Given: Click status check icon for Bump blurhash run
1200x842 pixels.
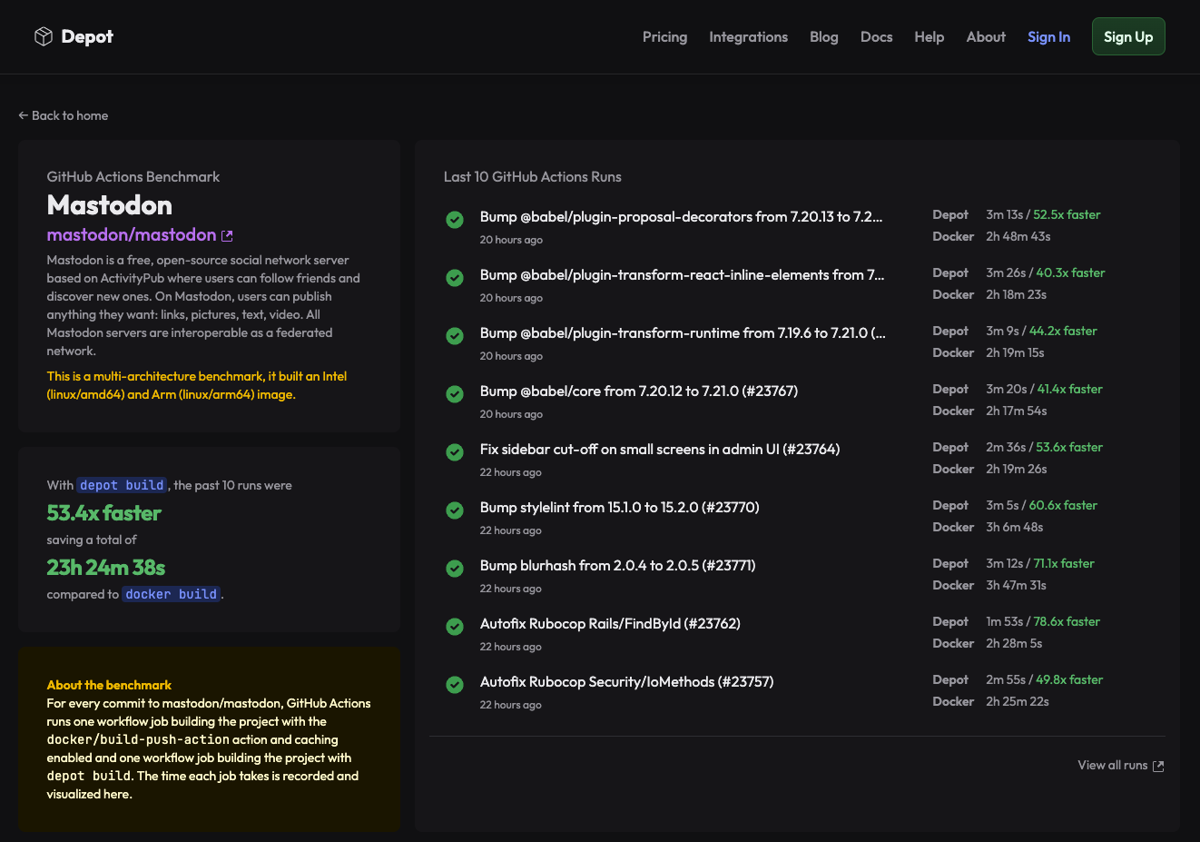Looking at the screenshot, I should tap(455, 569).
